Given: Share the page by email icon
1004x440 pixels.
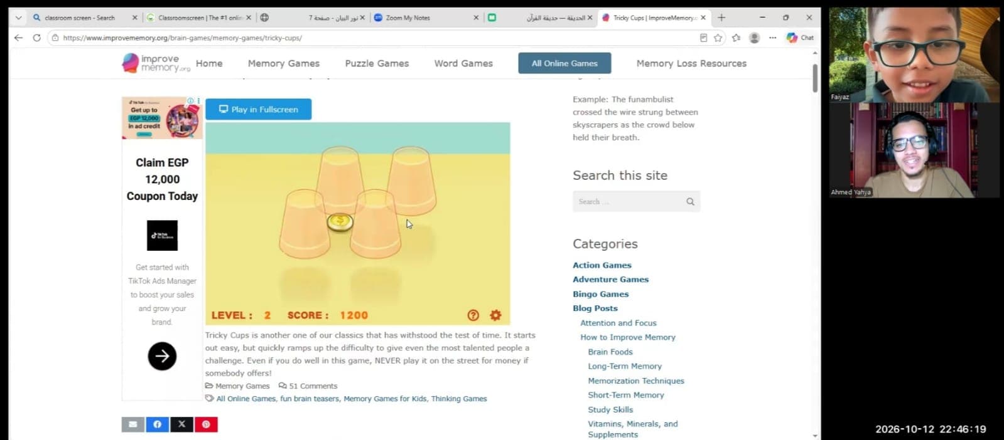Looking at the screenshot, I should coord(133,424).
